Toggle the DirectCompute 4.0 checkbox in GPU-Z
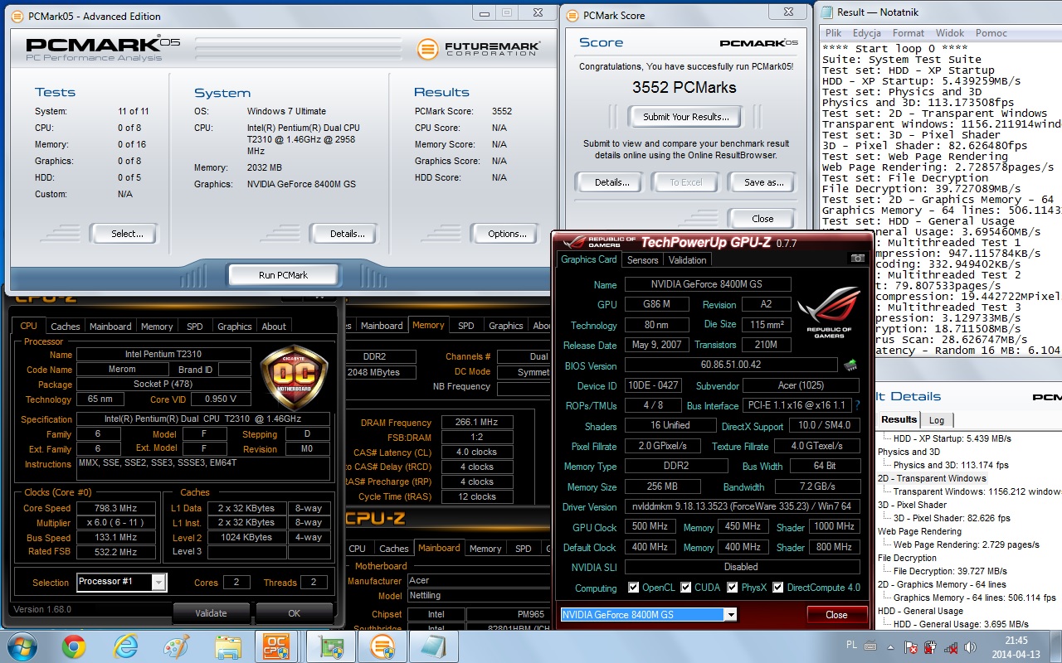Image resolution: width=1062 pixels, height=663 pixels. pos(778,588)
